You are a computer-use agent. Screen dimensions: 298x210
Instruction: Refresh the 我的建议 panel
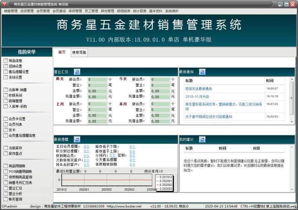(202, 139)
